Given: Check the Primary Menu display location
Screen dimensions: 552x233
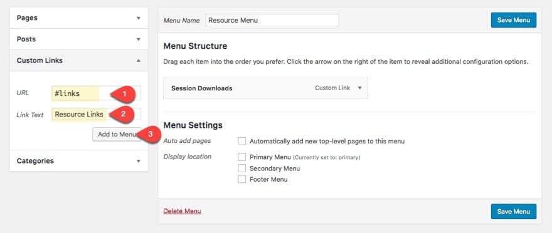Looking at the screenshot, I should point(242,157).
